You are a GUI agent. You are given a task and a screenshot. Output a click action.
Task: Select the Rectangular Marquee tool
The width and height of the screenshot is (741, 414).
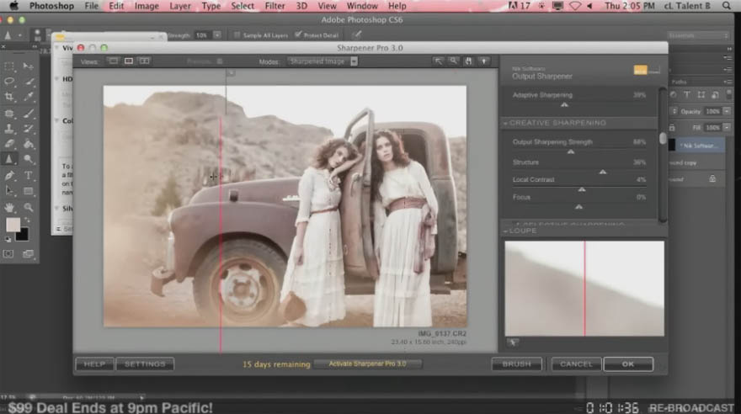point(9,66)
